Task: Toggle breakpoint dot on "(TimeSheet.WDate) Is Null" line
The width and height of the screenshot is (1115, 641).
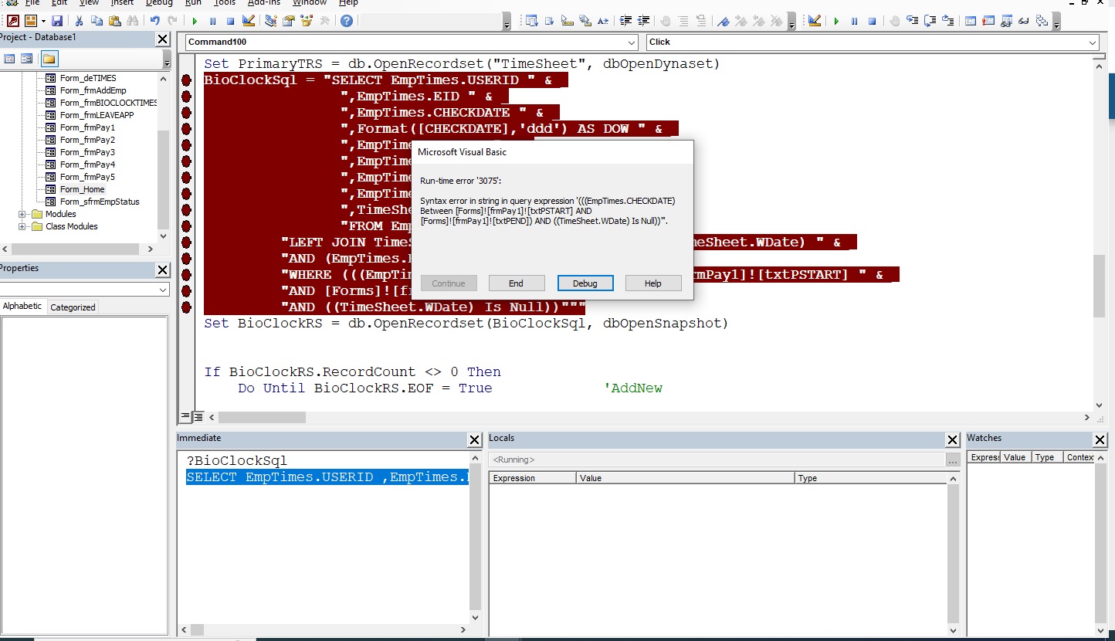Action: (186, 307)
